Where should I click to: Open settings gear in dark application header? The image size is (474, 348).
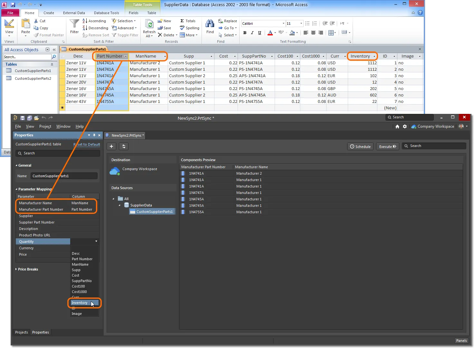[x=405, y=126]
